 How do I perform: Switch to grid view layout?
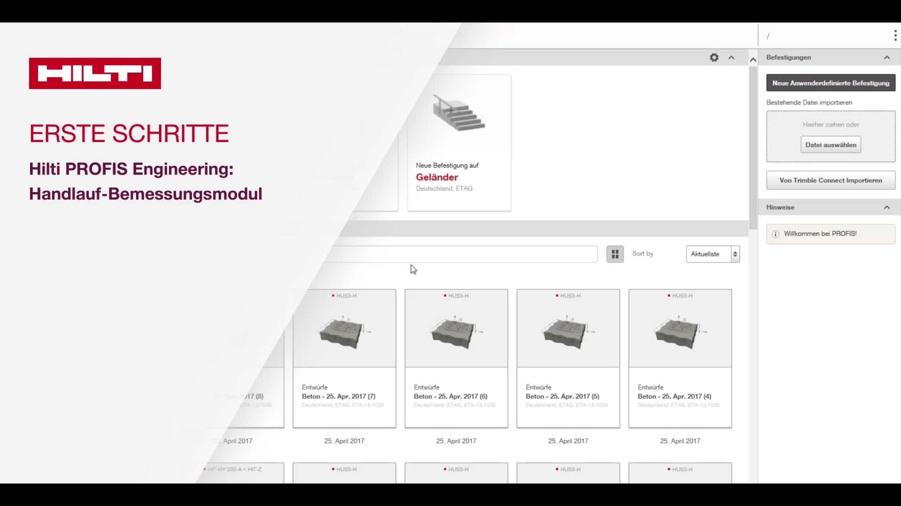point(614,254)
